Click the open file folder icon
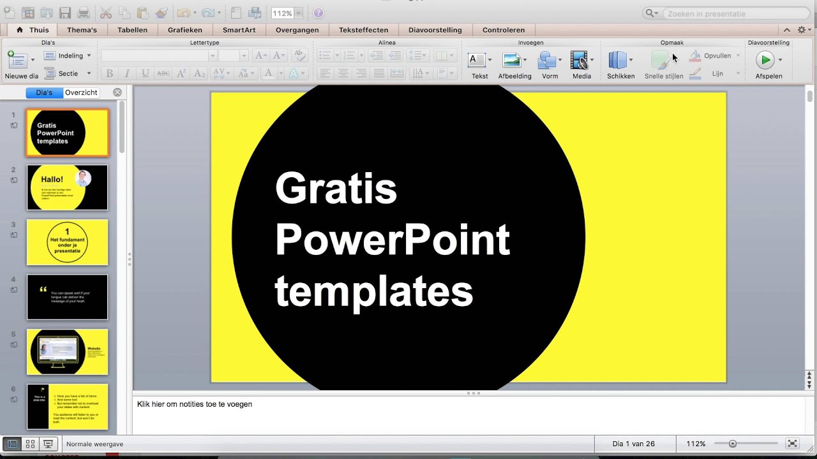The height and width of the screenshot is (459, 817). (x=46, y=13)
